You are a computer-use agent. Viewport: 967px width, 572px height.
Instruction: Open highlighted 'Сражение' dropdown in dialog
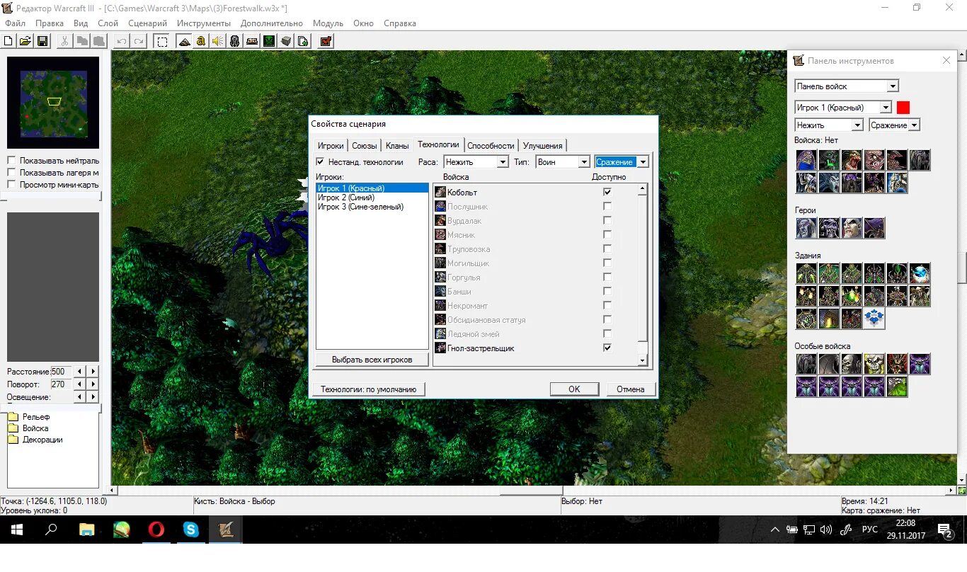(622, 162)
